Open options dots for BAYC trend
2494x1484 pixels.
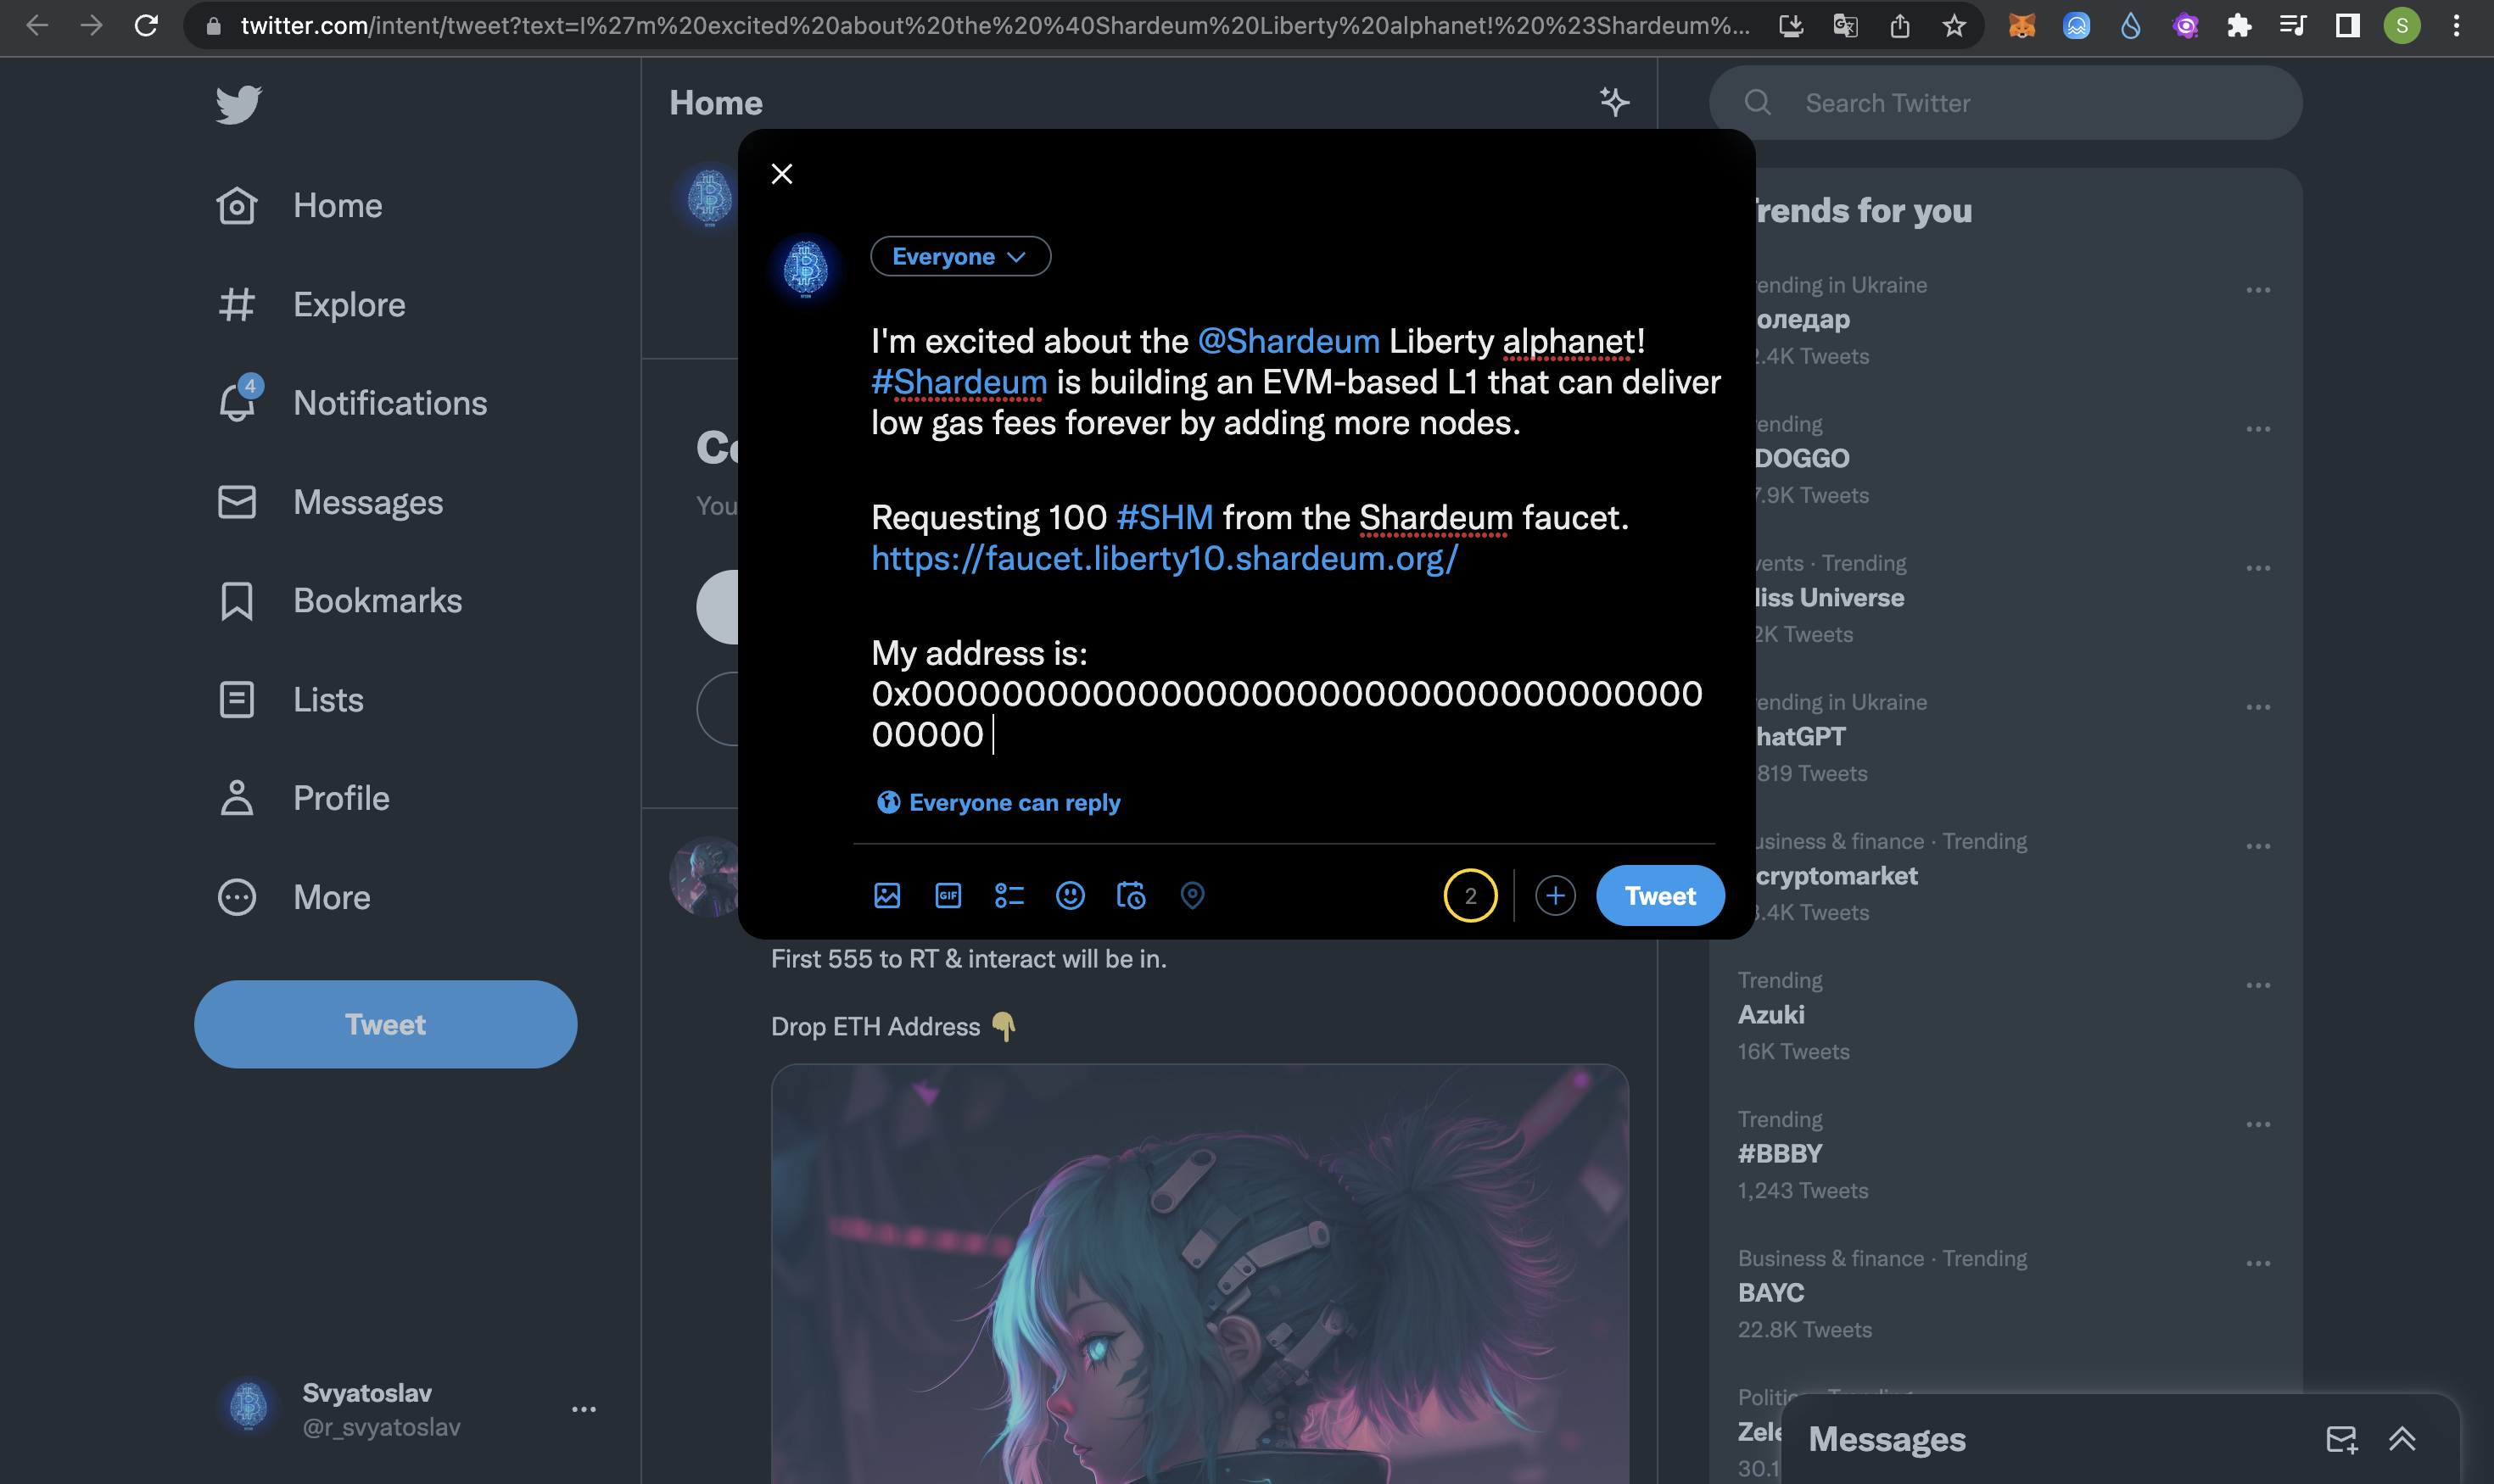(x=2258, y=1263)
